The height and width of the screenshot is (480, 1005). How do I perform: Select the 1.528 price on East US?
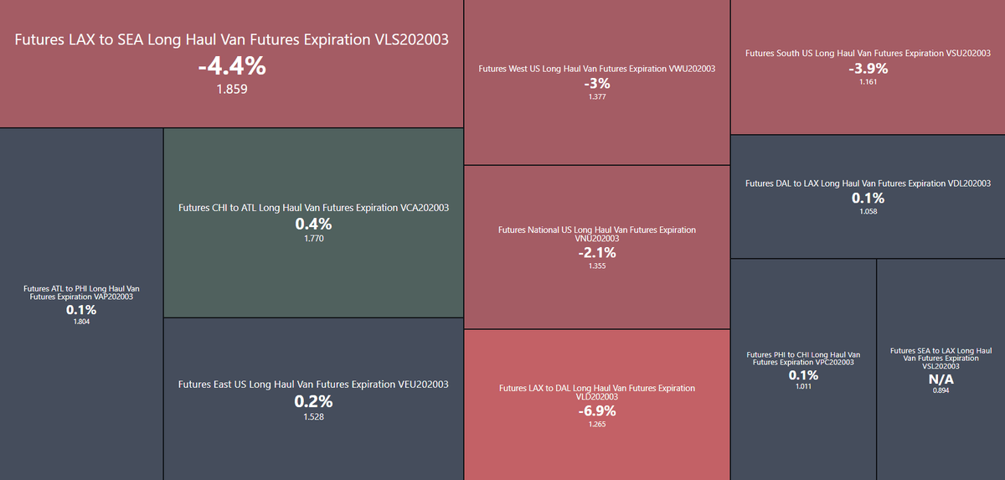click(x=313, y=416)
